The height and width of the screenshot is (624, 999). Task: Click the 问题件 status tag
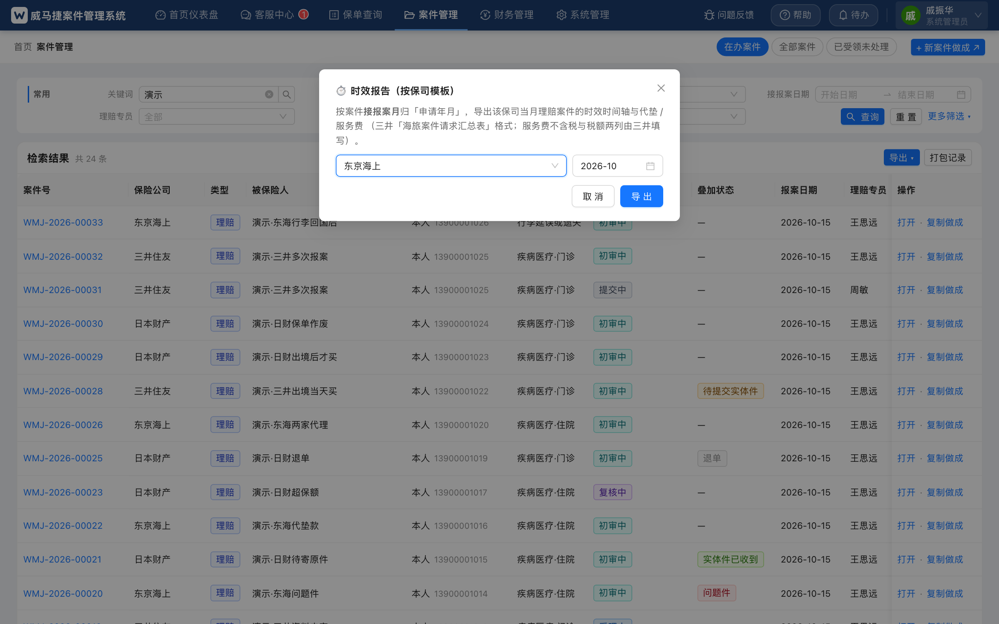pos(716,593)
